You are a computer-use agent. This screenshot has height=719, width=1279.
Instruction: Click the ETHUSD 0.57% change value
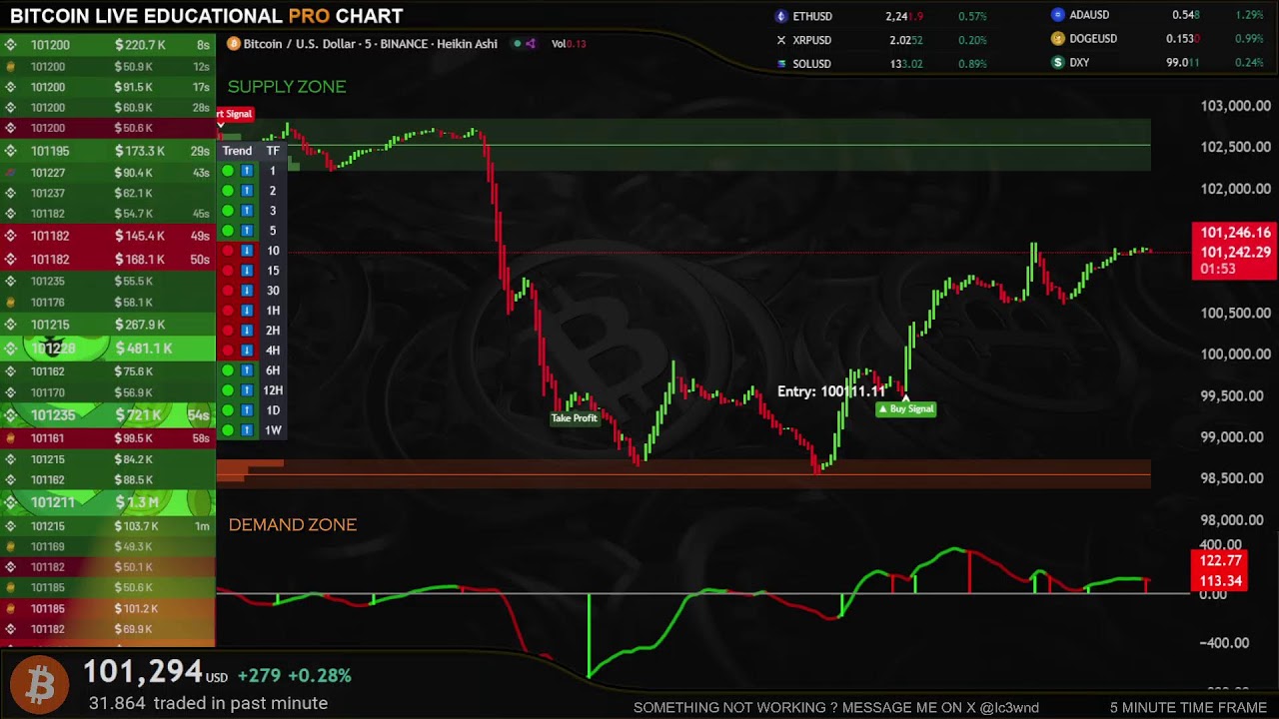pyautogui.click(x=972, y=16)
